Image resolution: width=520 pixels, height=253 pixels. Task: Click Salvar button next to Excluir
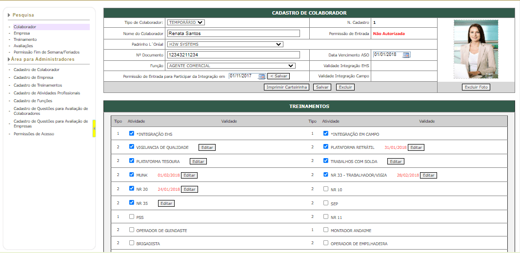coord(322,87)
